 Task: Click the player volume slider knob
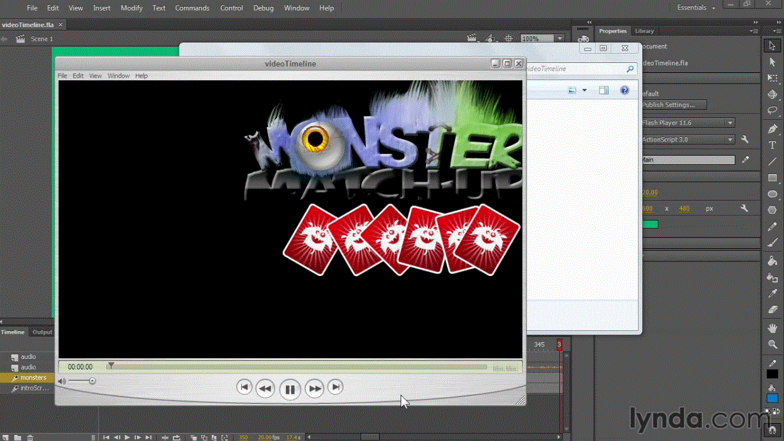pyautogui.click(x=93, y=381)
